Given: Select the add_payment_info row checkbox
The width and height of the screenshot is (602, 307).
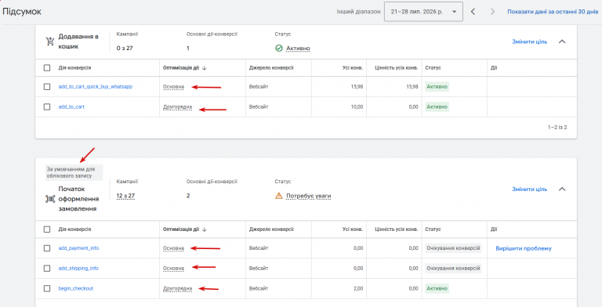Looking at the screenshot, I should 47,248.
